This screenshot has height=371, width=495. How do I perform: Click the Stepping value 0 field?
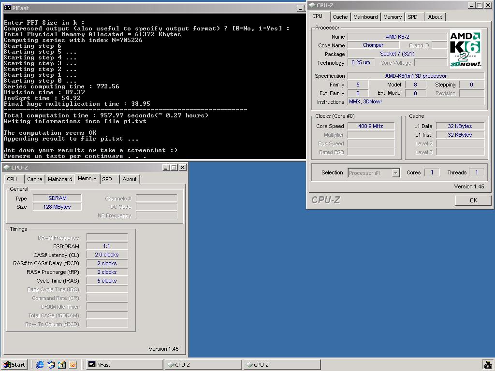coord(472,85)
